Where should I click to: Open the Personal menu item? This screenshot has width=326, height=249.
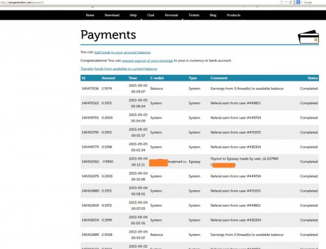(171, 15)
